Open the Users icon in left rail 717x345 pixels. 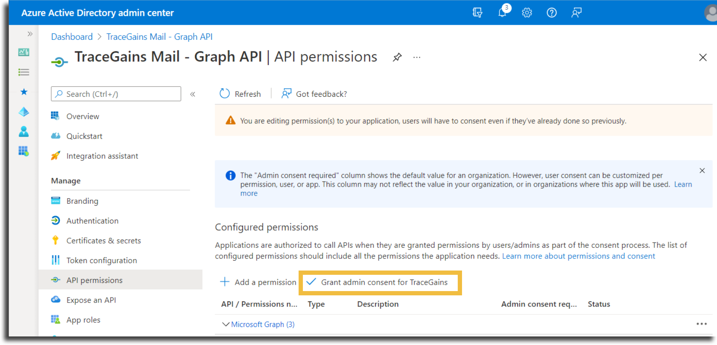tap(24, 131)
